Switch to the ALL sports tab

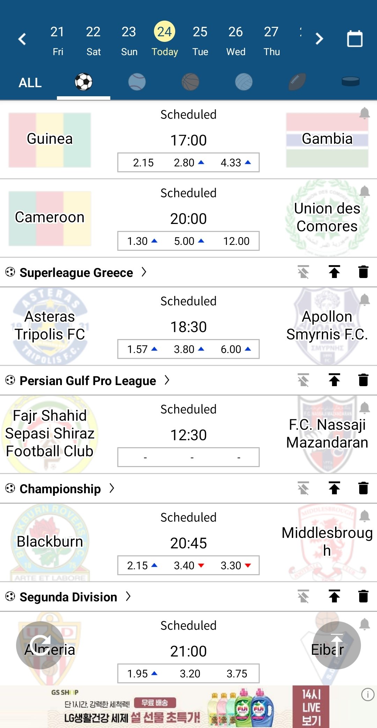click(x=30, y=83)
